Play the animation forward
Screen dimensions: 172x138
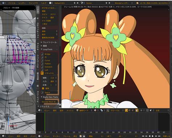[153, 136]
